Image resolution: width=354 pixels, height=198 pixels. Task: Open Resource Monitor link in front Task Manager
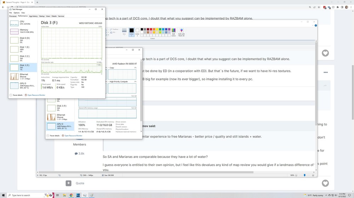point(35,95)
